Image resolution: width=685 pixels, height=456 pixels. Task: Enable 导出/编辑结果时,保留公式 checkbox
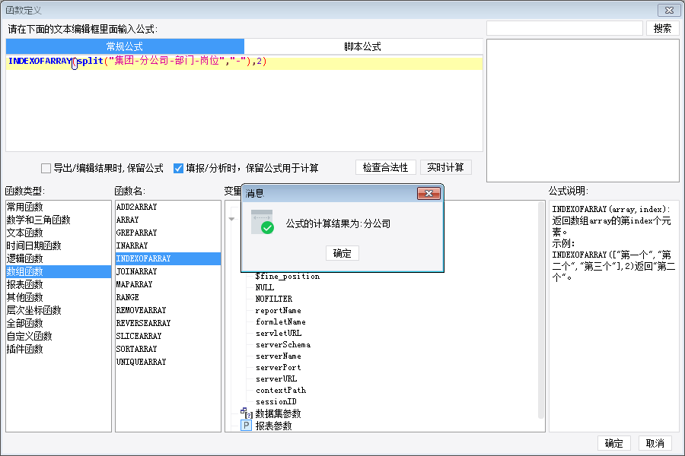pyautogui.click(x=46, y=168)
